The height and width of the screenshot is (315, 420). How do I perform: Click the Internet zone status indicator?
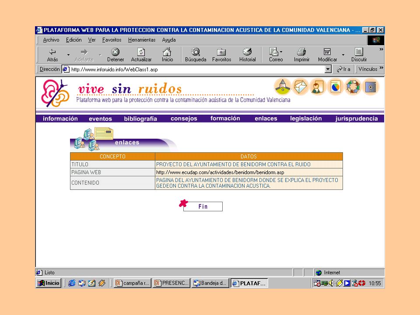pos(349,273)
